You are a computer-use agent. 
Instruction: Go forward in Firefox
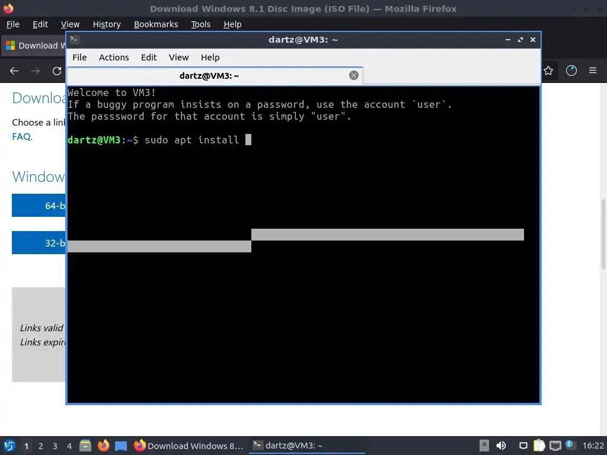(36, 71)
